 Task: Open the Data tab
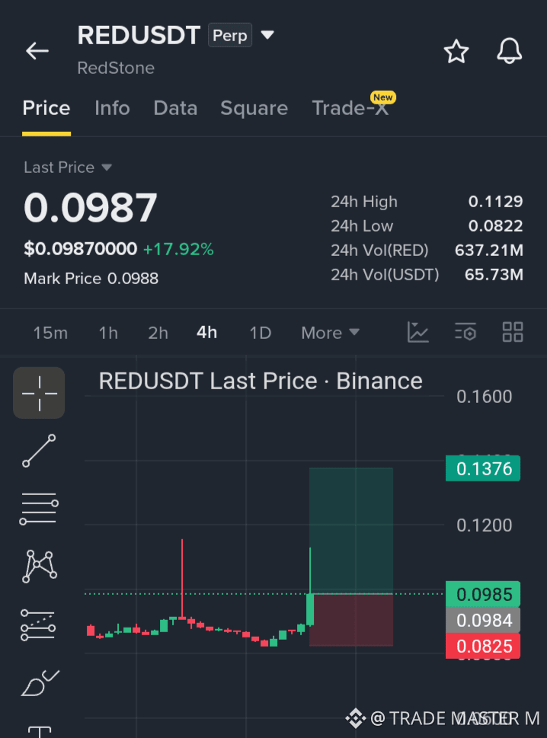coord(175,108)
